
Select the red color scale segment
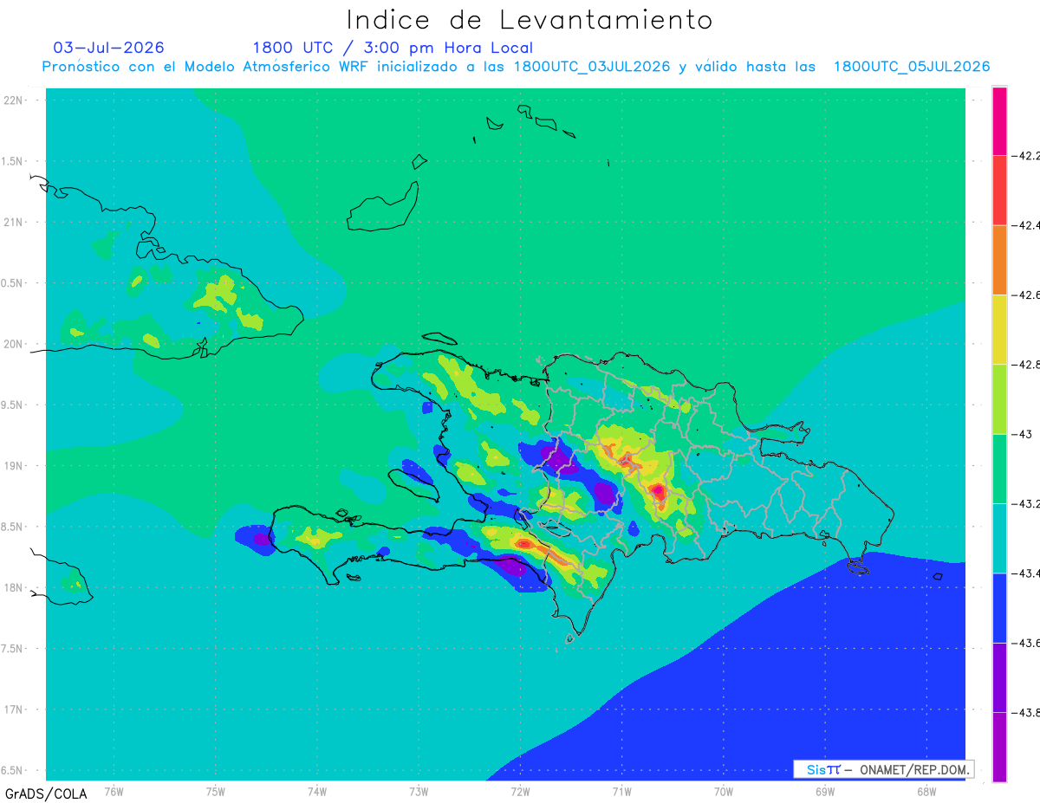point(999,190)
